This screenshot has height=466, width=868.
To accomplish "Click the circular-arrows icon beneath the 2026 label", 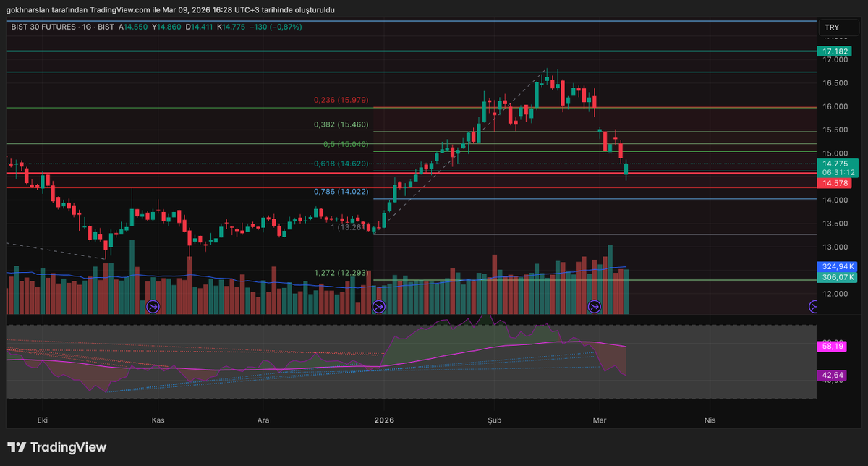I will 379,306.
